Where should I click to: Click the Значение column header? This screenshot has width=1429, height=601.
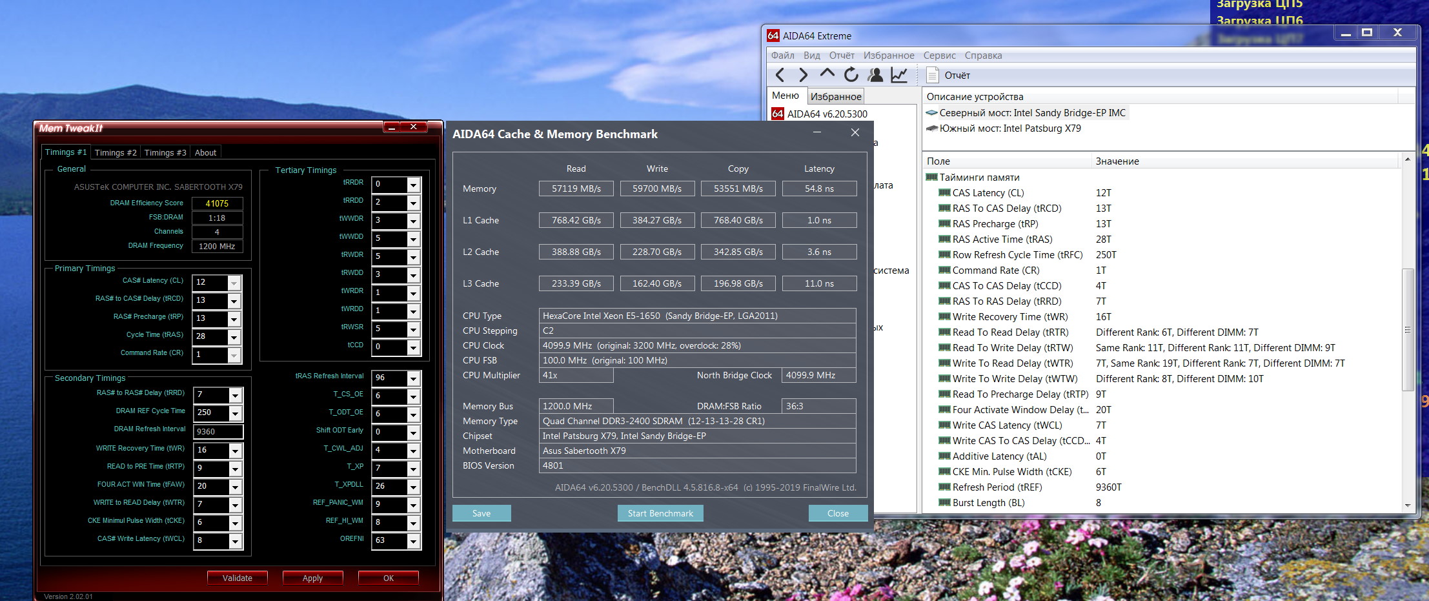[x=1246, y=161]
